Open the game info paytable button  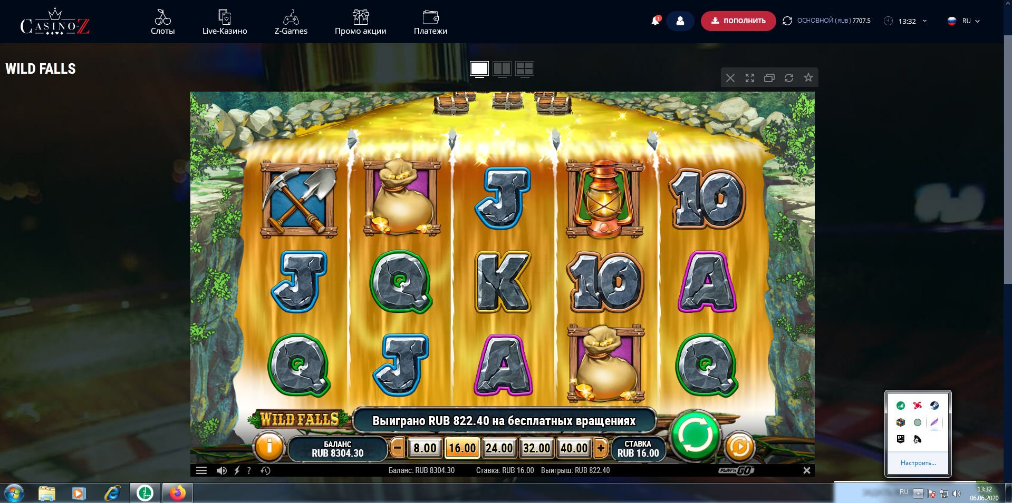pyautogui.click(x=269, y=447)
